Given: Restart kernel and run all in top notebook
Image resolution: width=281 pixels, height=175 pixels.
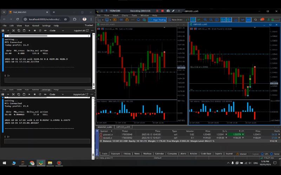Looking at the screenshot, I should (x=45, y=30).
